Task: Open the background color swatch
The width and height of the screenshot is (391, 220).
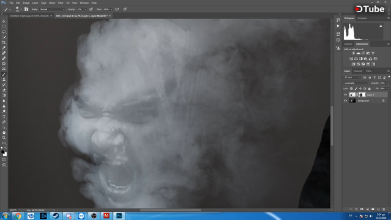Action: [5, 155]
